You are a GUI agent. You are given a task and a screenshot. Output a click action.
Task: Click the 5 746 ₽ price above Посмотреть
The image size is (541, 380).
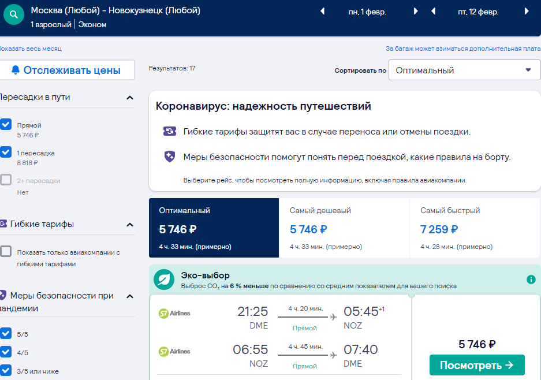[x=477, y=344]
